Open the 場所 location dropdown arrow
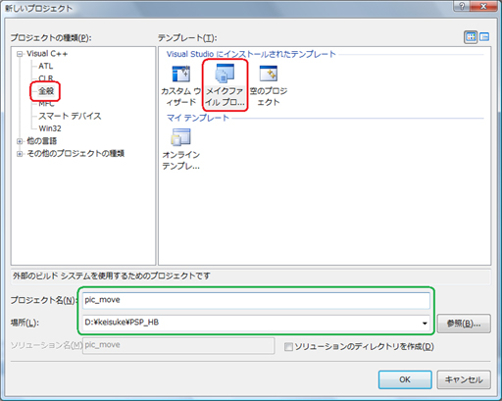The height and width of the screenshot is (401, 502). pyautogui.click(x=425, y=324)
